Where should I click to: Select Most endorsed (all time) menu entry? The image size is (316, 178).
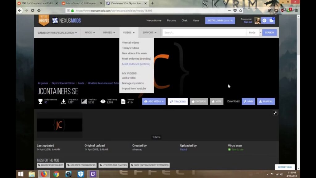click(136, 64)
